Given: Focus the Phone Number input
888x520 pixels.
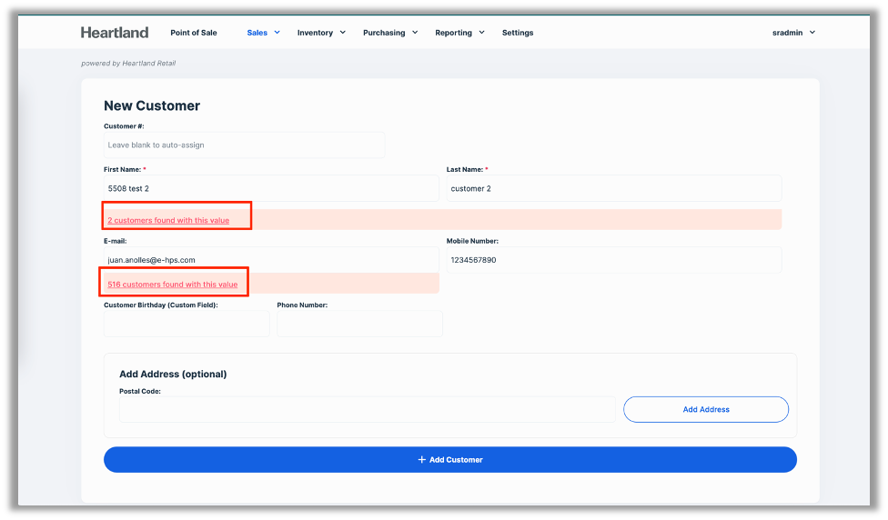Looking at the screenshot, I should pyautogui.click(x=359, y=324).
